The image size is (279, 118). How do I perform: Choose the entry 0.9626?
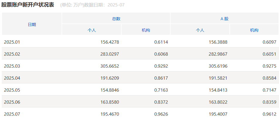[161, 114]
